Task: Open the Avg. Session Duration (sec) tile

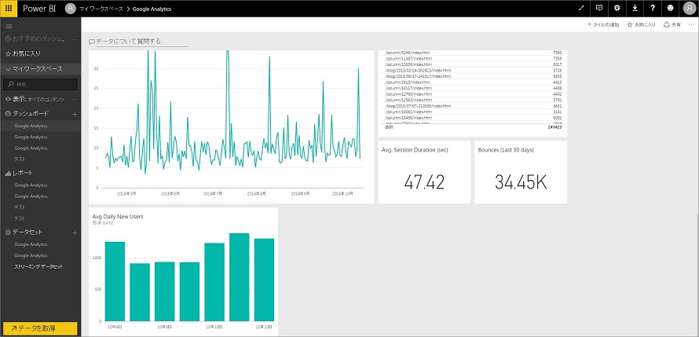Action: 424,172
